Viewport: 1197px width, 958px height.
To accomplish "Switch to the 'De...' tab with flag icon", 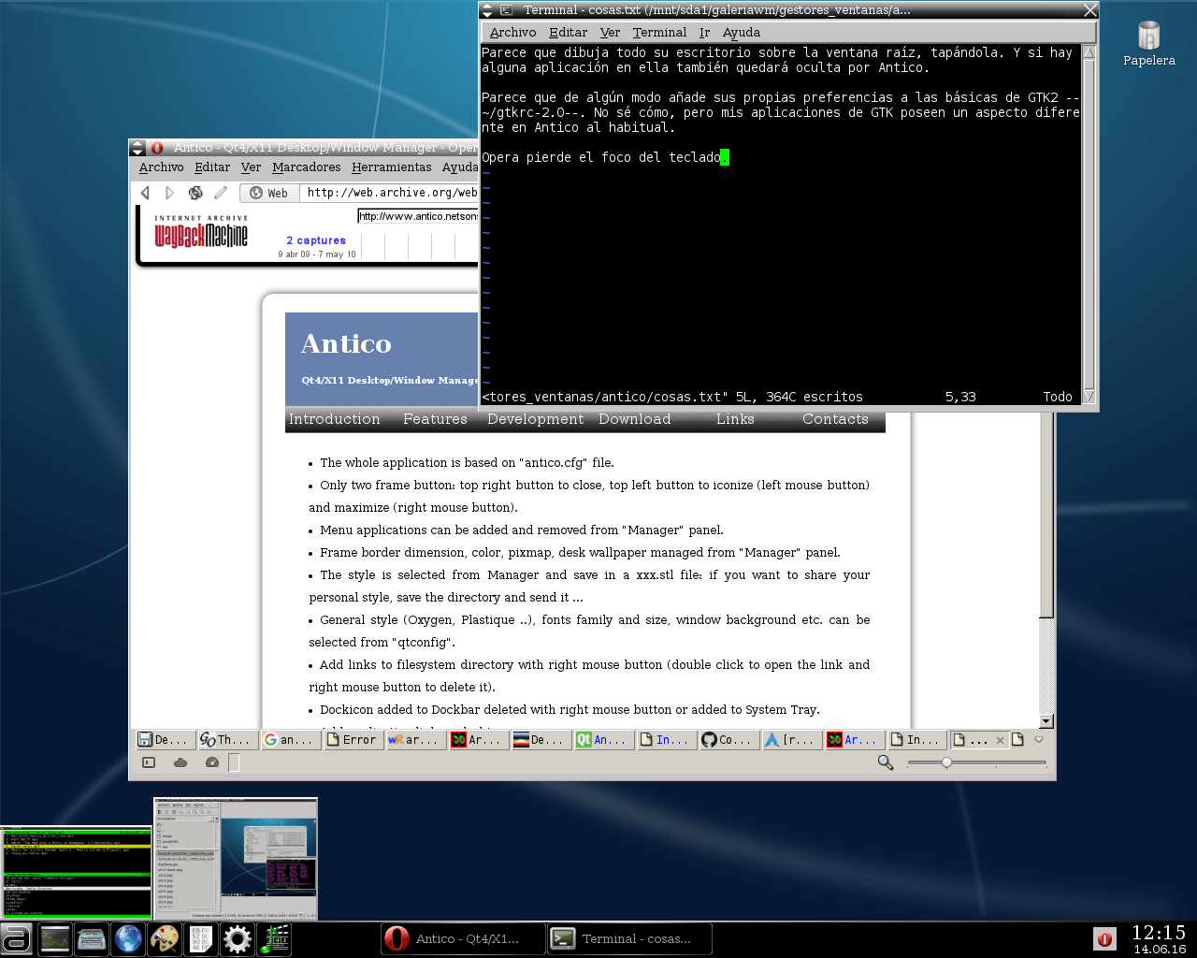I will 541,740.
